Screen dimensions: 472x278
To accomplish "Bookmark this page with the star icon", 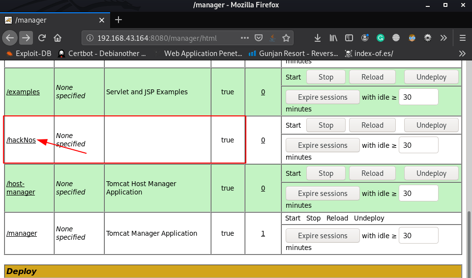I will pos(286,38).
